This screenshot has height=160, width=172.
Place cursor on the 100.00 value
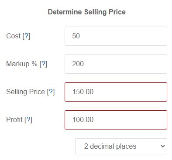[x=83, y=119]
